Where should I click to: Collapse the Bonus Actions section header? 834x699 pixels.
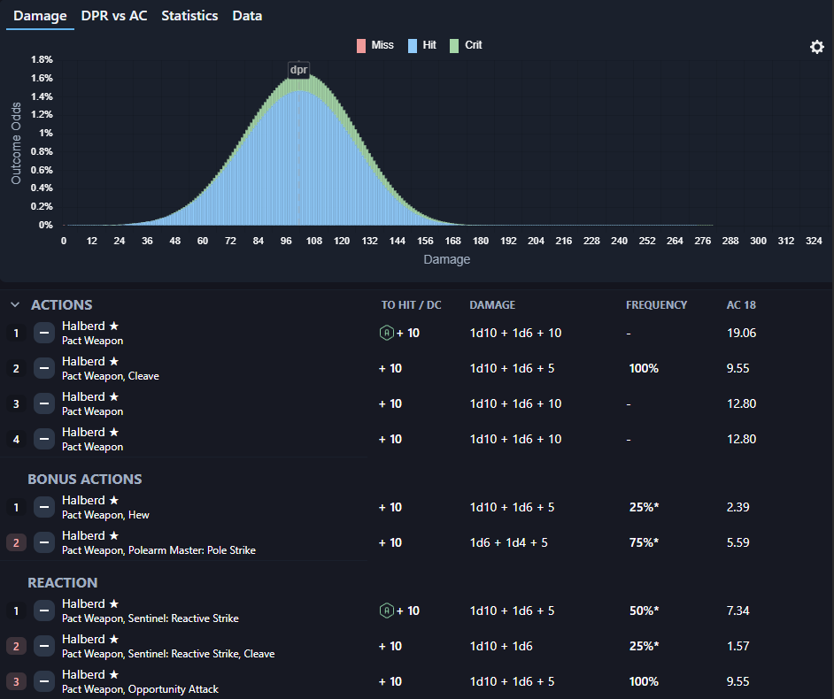tap(84, 479)
